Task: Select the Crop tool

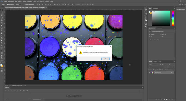Action: [x=2, y=20]
